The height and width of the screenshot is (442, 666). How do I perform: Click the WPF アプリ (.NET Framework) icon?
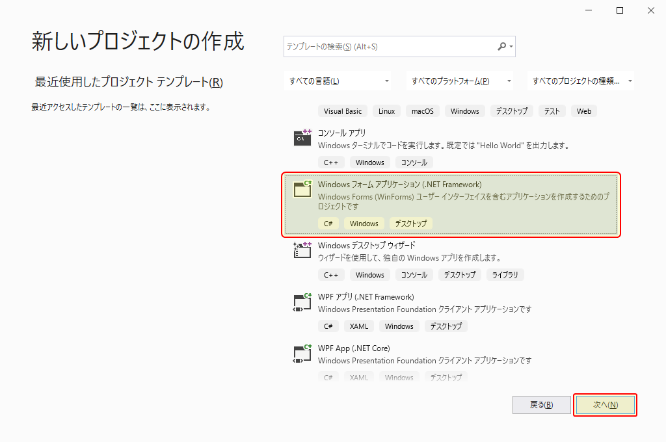pos(302,302)
